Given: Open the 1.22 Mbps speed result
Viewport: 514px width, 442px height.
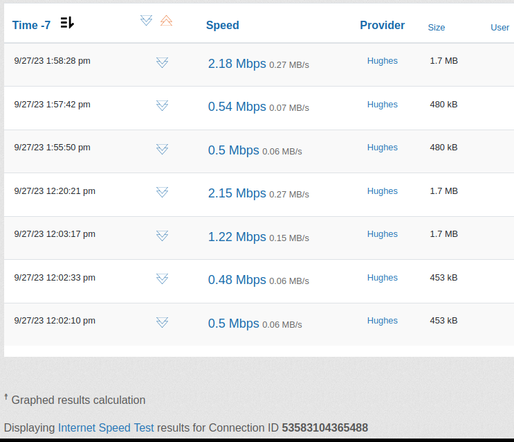Looking at the screenshot, I should (237, 237).
